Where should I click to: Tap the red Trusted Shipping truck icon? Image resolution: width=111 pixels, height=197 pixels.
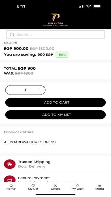point(10,164)
